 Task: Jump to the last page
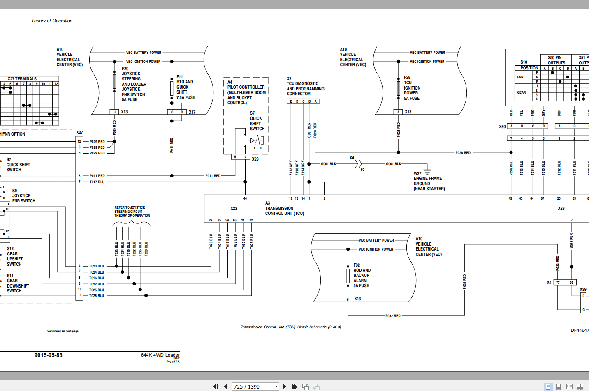point(294,386)
